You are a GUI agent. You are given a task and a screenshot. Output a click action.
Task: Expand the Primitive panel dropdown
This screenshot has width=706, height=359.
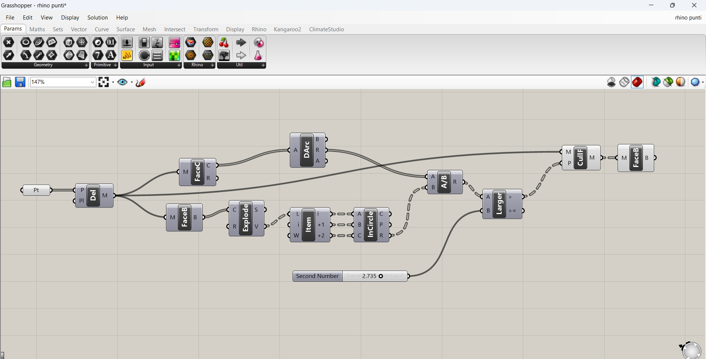pyautogui.click(x=115, y=65)
